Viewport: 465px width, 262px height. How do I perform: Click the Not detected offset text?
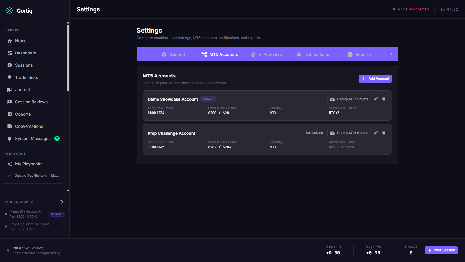341,147
